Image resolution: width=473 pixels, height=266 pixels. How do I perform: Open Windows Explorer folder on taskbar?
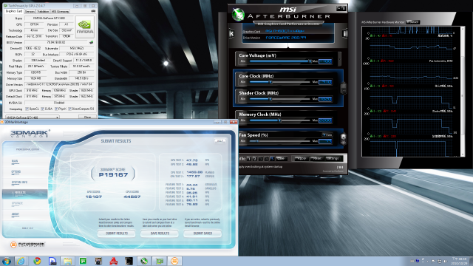67,261
